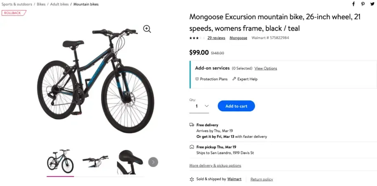The image size is (377, 186).
Task: Open the Return policy link
Action: pos(262,179)
